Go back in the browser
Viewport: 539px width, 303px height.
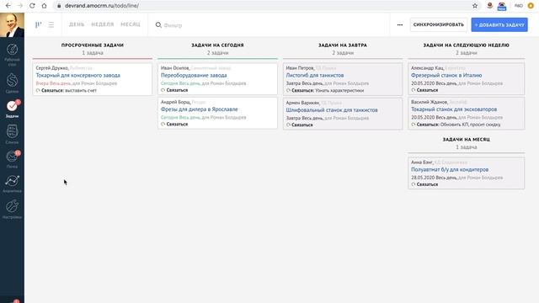pyautogui.click(x=8, y=6)
